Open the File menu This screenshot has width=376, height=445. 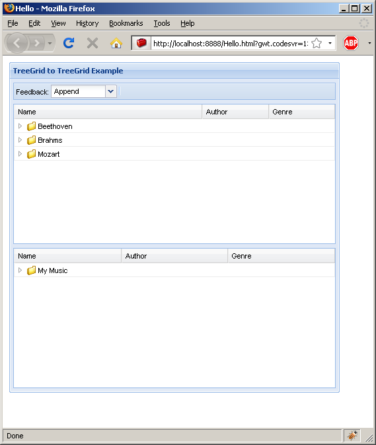point(13,23)
